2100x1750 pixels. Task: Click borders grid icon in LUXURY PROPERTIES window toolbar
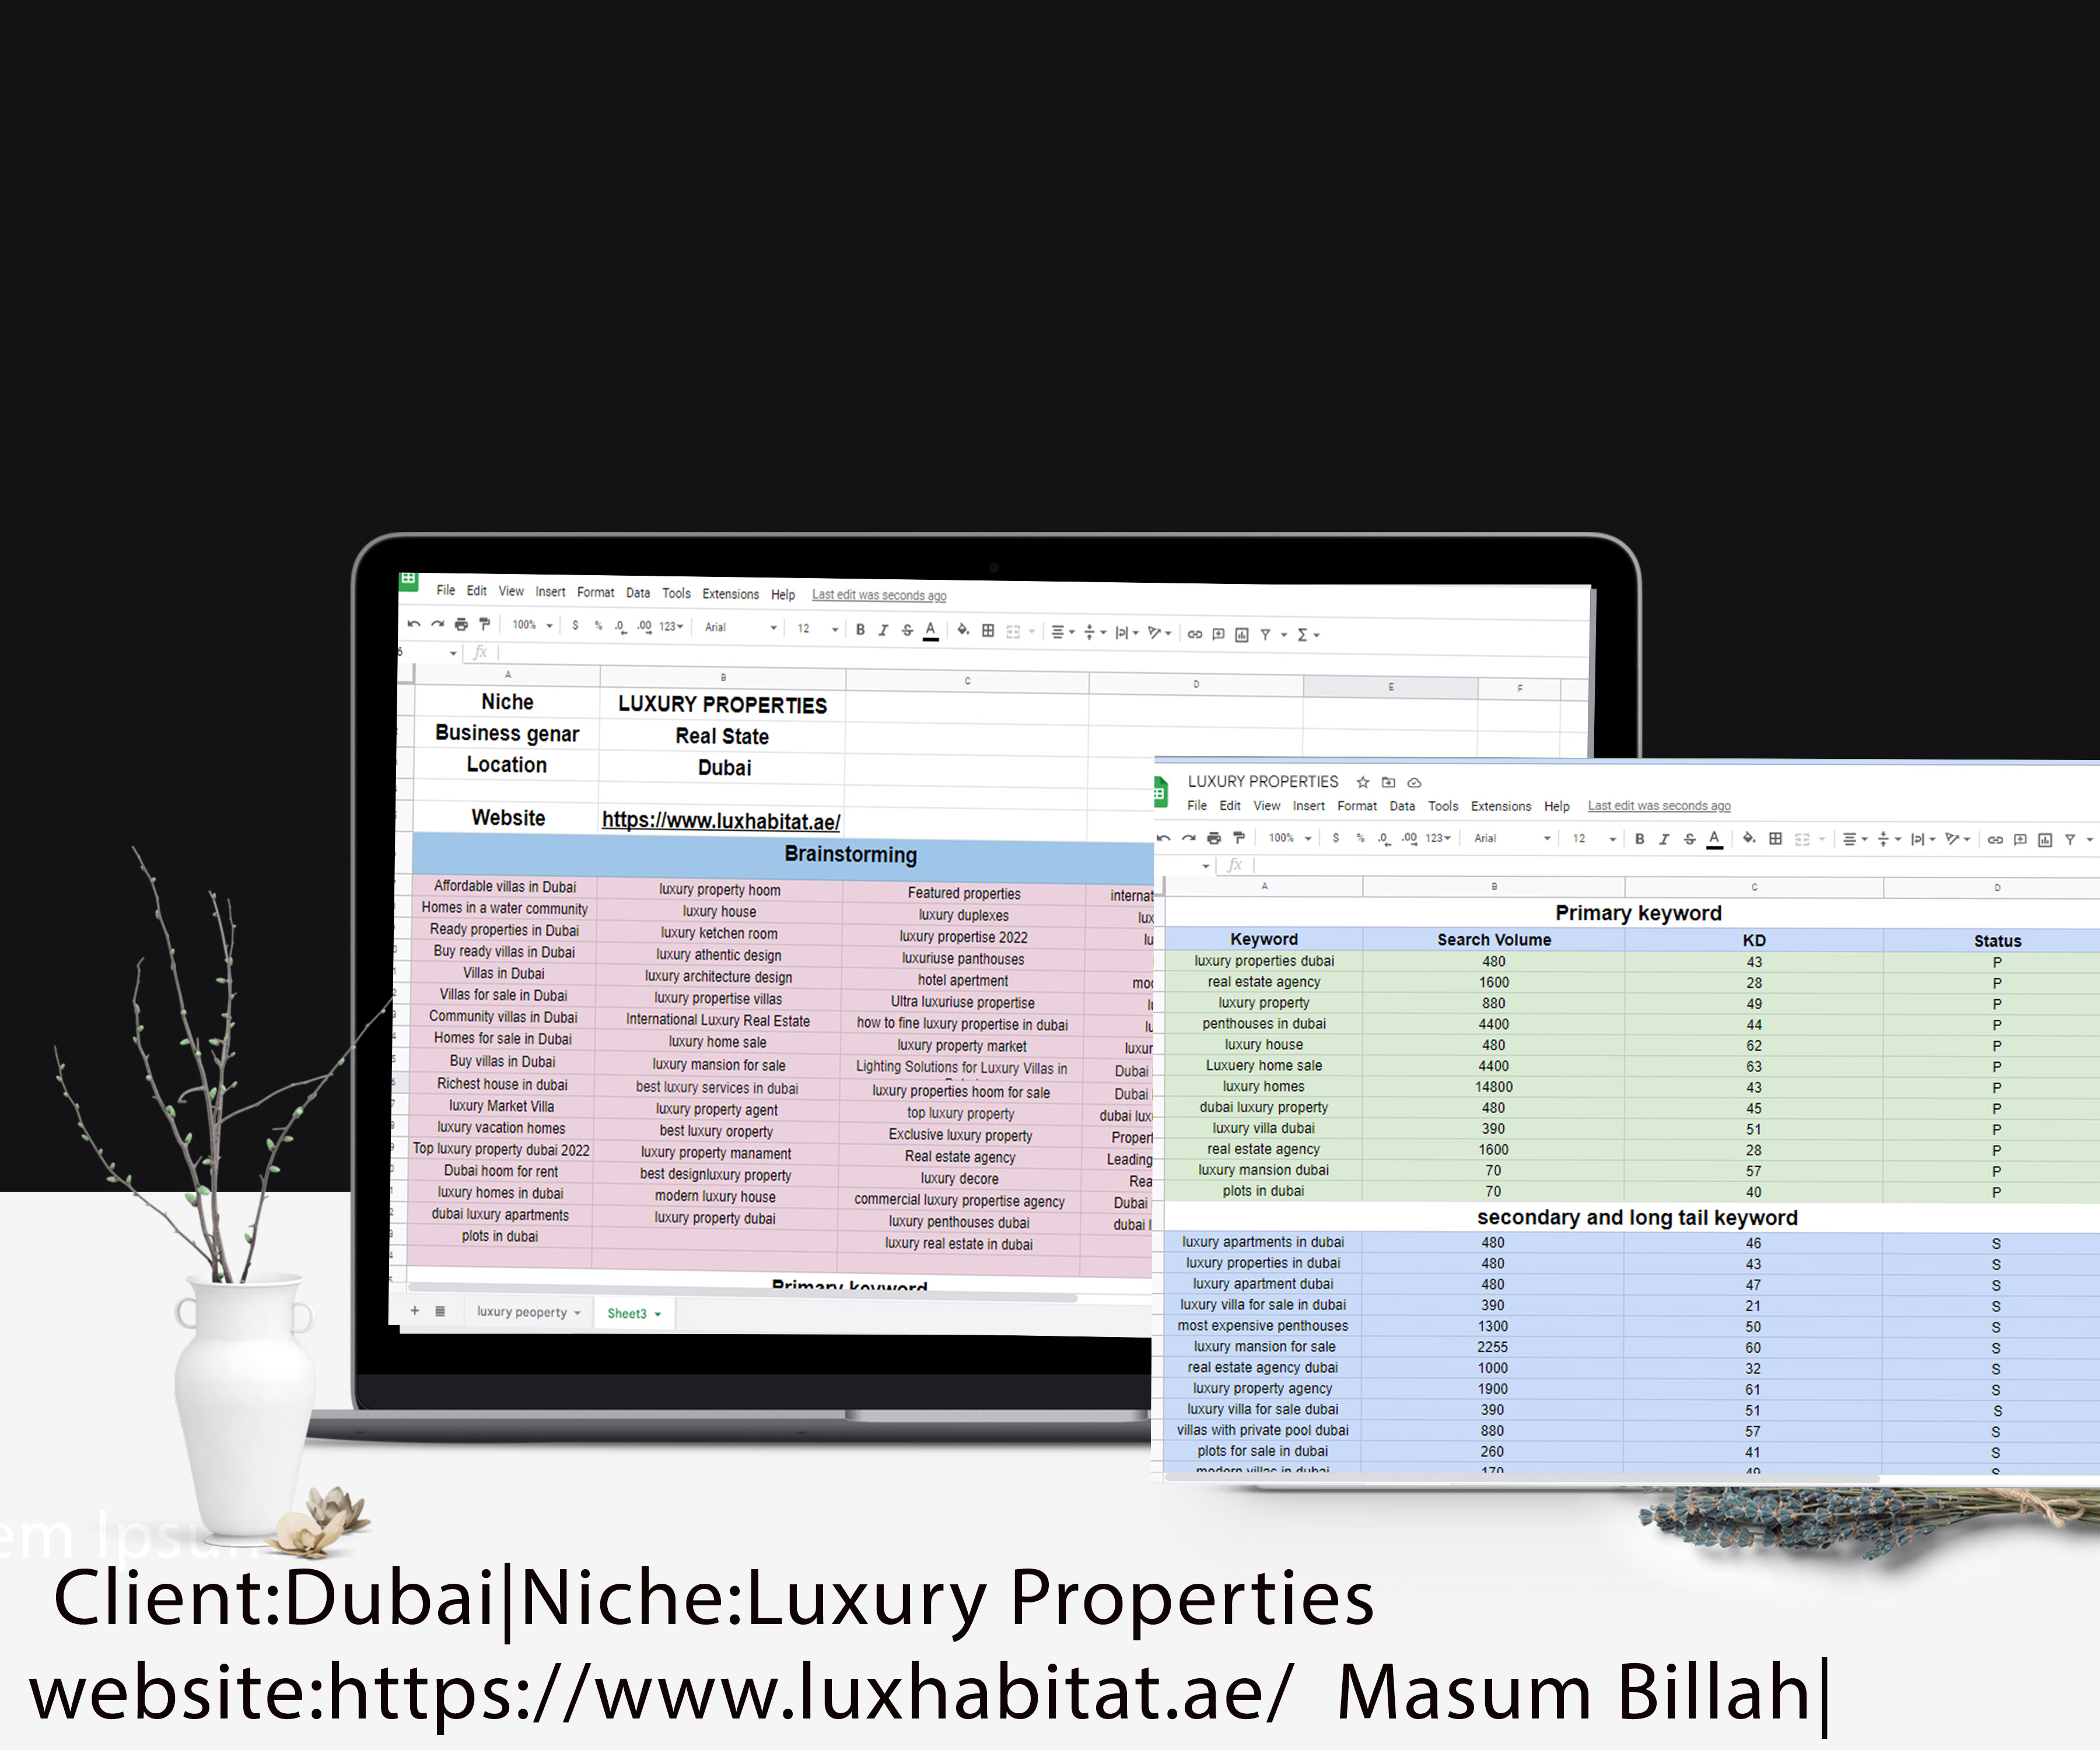[1775, 838]
